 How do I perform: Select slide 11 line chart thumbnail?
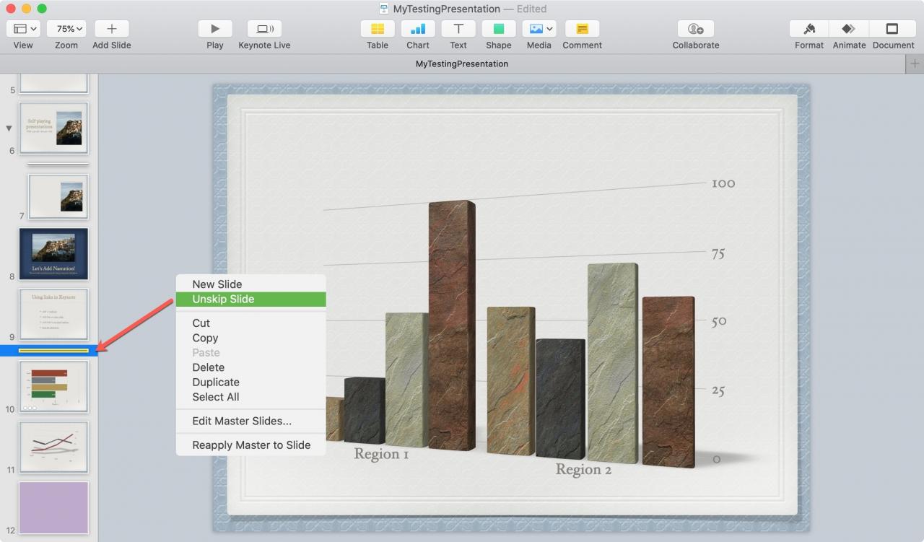[53, 447]
